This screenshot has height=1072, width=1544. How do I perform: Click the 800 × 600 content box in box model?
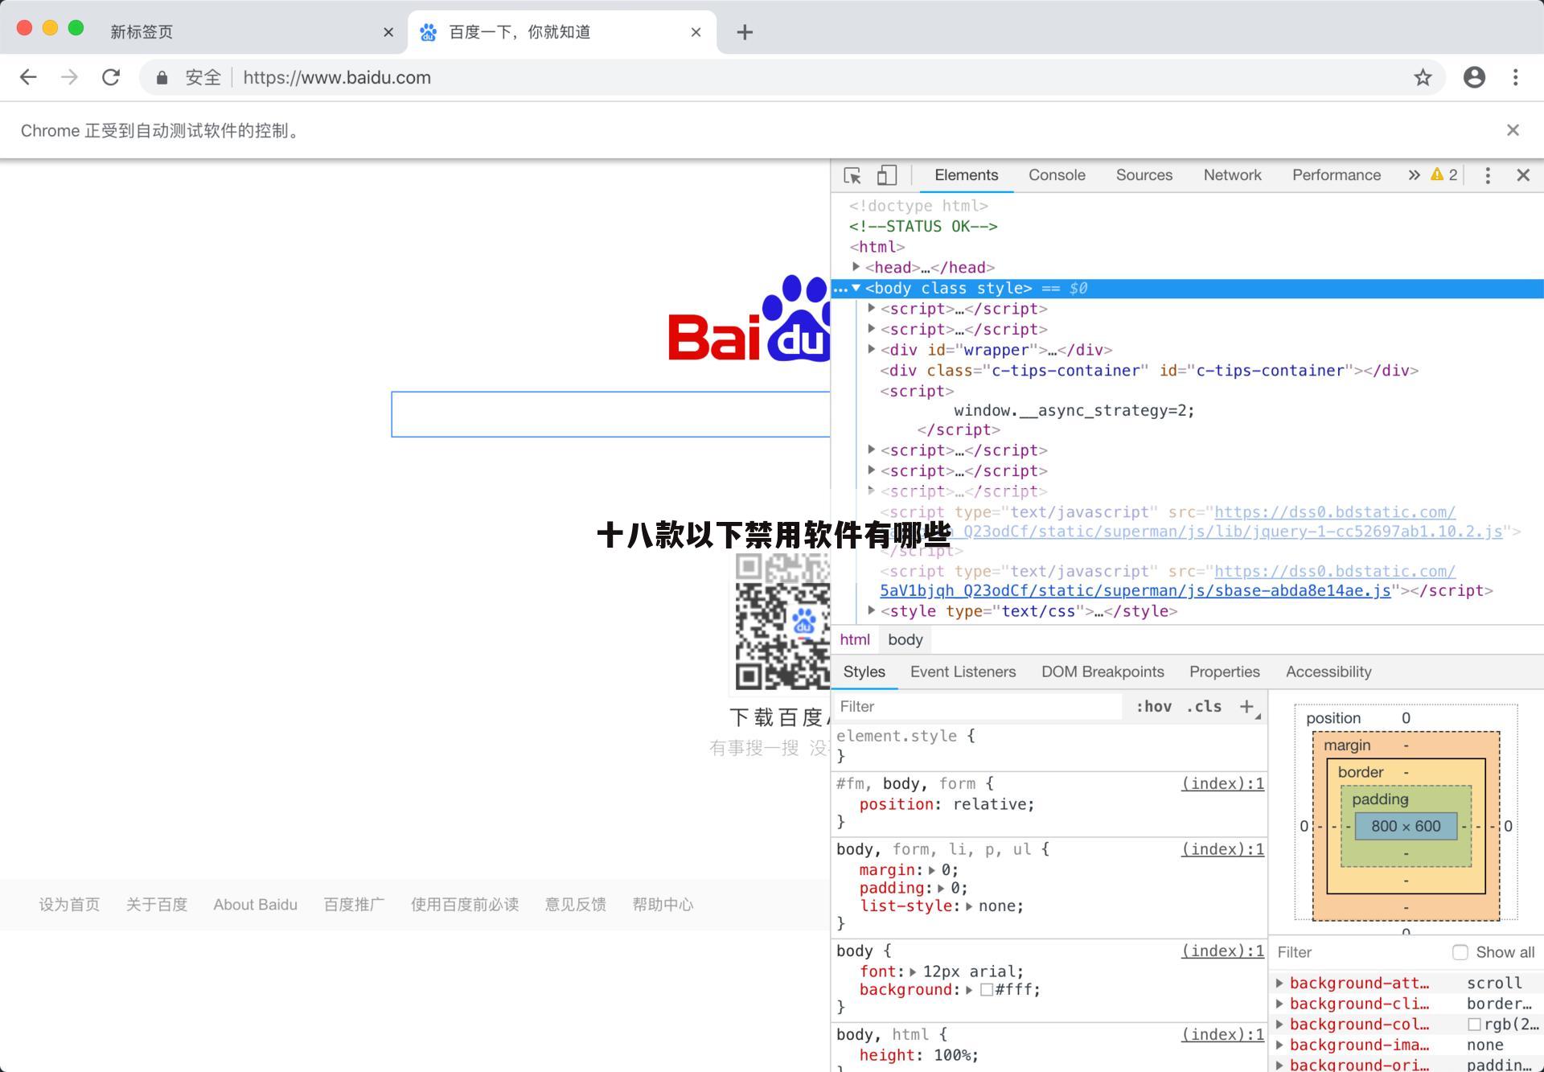click(x=1406, y=826)
